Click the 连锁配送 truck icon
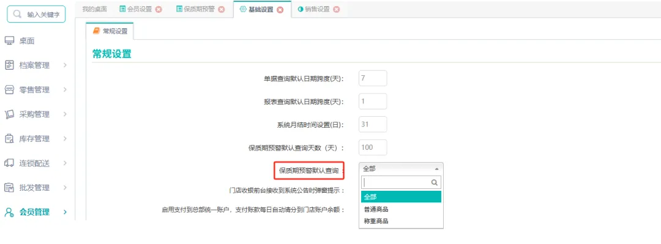Screen dimensions: 661x244 click(x=9, y=163)
